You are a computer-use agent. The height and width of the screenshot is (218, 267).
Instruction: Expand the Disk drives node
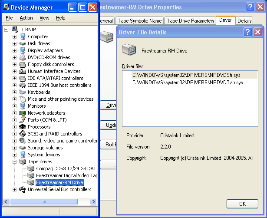14,43
